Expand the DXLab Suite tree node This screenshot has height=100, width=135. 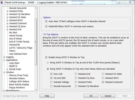(x=7, y=69)
